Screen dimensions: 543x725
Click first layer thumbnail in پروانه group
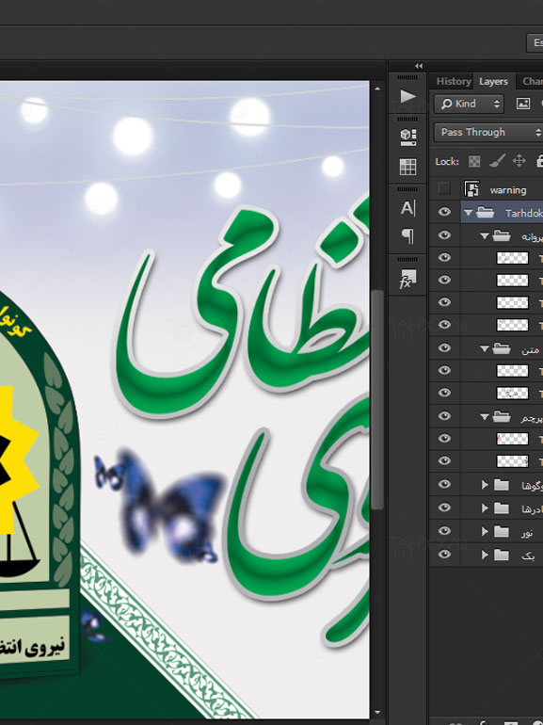pyautogui.click(x=512, y=258)
